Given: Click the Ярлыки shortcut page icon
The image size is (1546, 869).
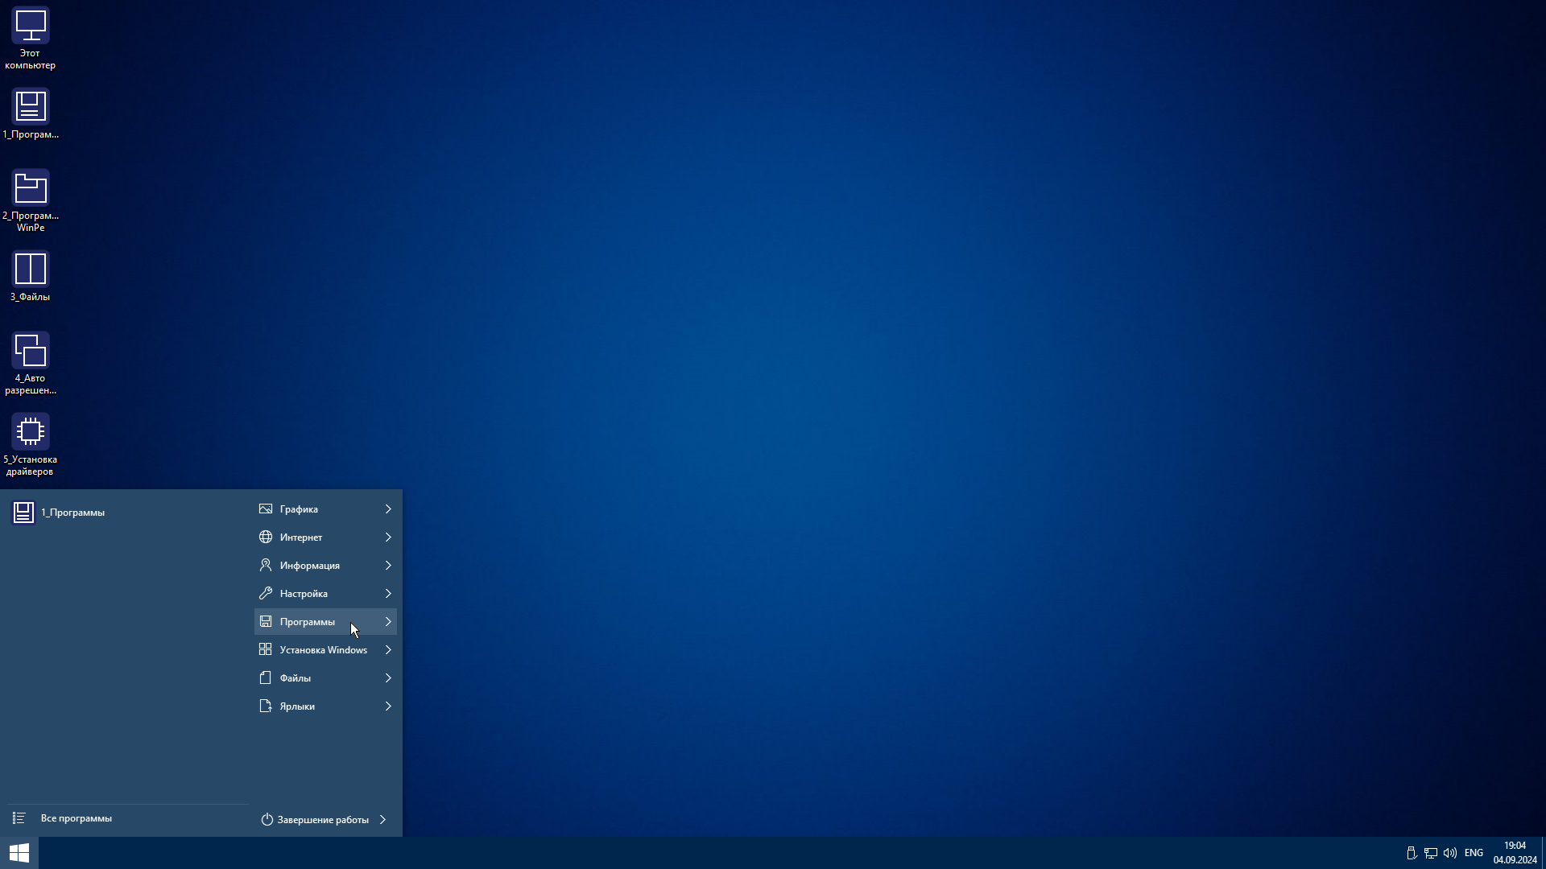Looking at the screenshot, I should (266, 706).
